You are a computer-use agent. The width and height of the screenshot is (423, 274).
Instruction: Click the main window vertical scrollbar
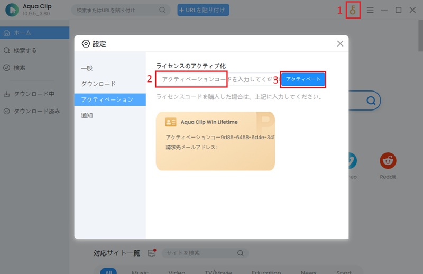pyautogui.click(x=420, y=35)
